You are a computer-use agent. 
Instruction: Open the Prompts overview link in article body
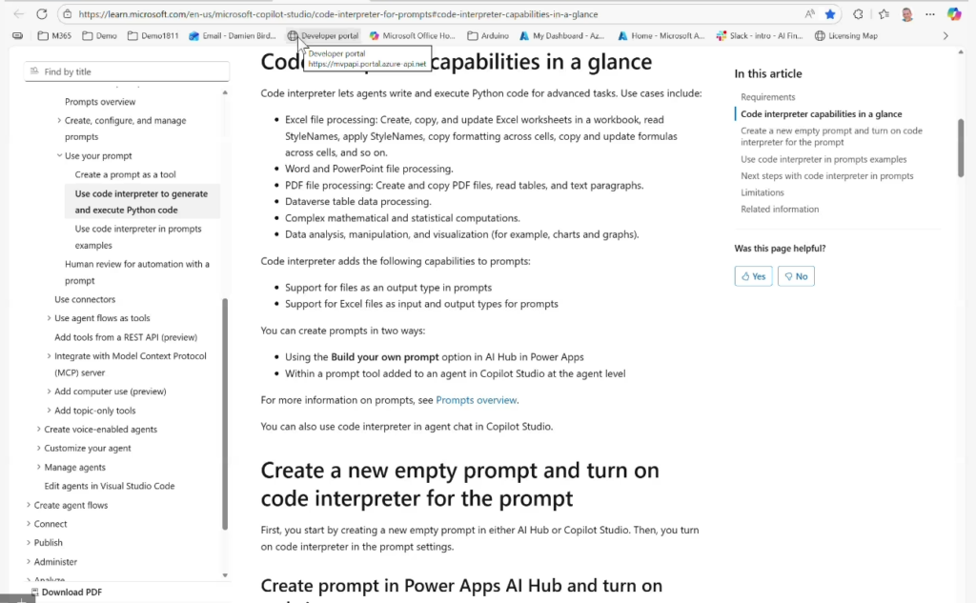tap(477, 400)
